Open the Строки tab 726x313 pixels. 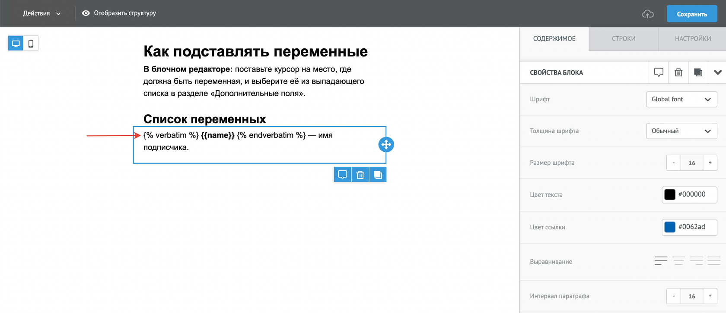click(x=624, y=39)
